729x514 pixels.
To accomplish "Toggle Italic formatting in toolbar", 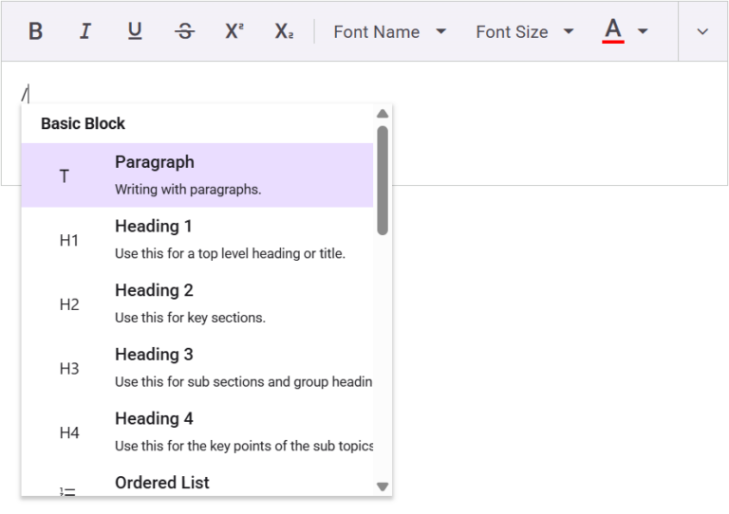I will [85, 31].
